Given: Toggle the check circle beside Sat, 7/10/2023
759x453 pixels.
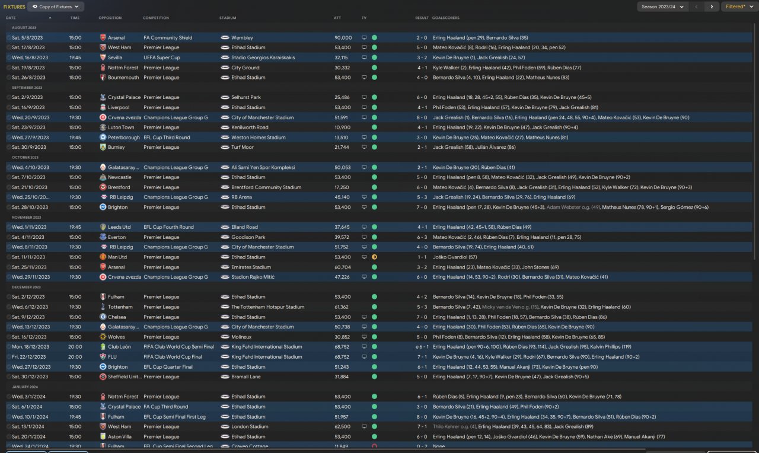Looking at the screenshot, I should [x=9, y=177].
